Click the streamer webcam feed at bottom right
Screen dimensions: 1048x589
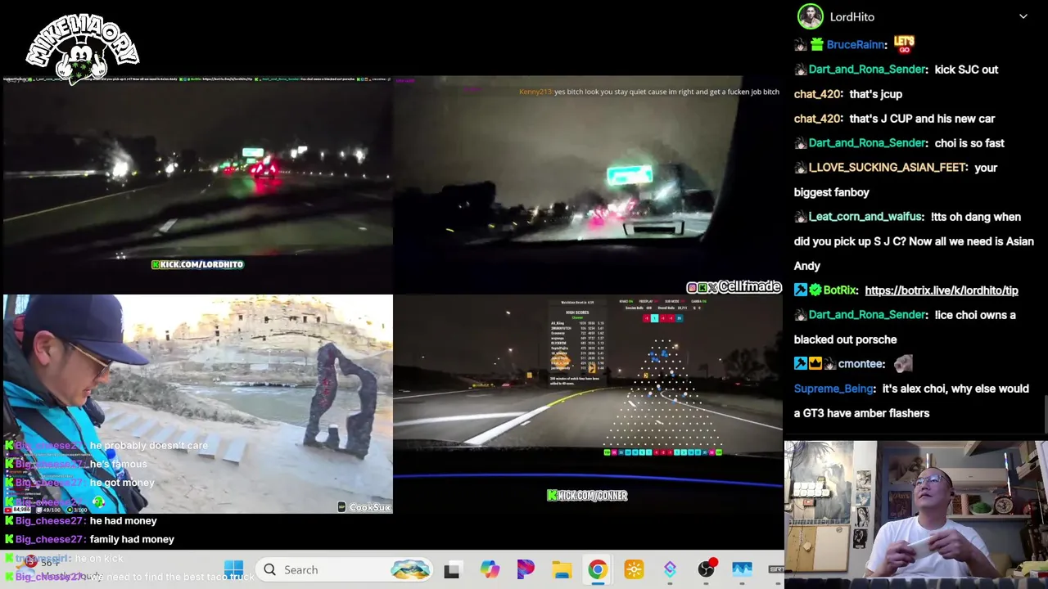(x=916, y=515)
